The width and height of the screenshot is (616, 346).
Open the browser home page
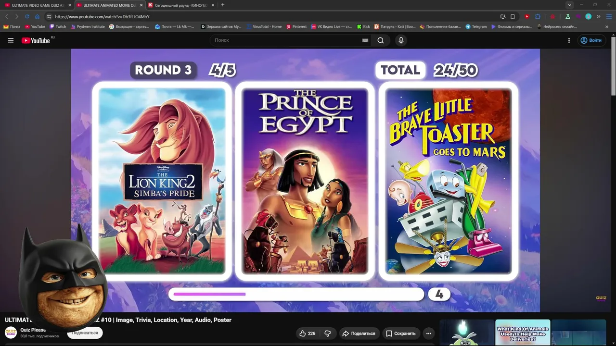coord(37,16)
